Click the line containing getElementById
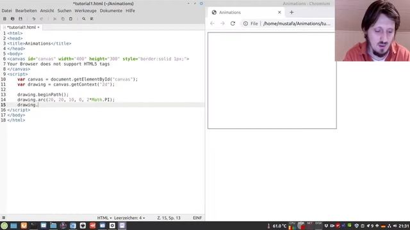The image size is (410, 230). click(78, 79)
